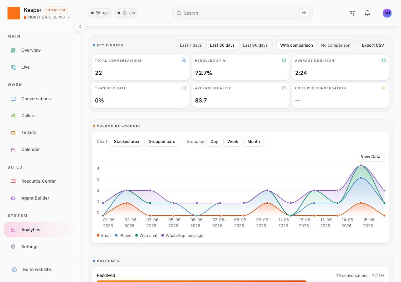Switch chart to Stacked area

coord(127,142)
